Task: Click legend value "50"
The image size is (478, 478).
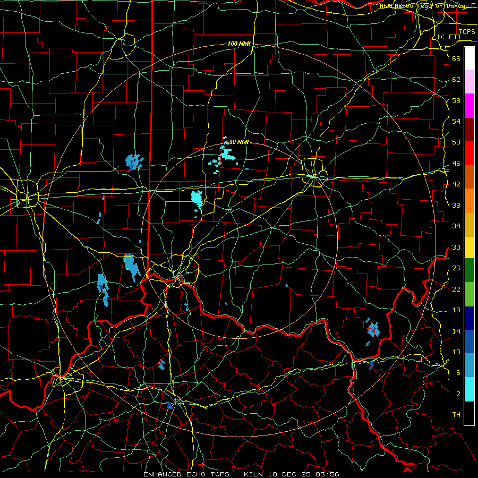Action: pos(456,142)
